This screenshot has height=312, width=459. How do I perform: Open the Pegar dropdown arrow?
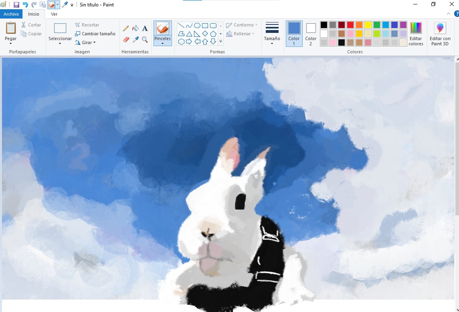click(x=11, y=44)
